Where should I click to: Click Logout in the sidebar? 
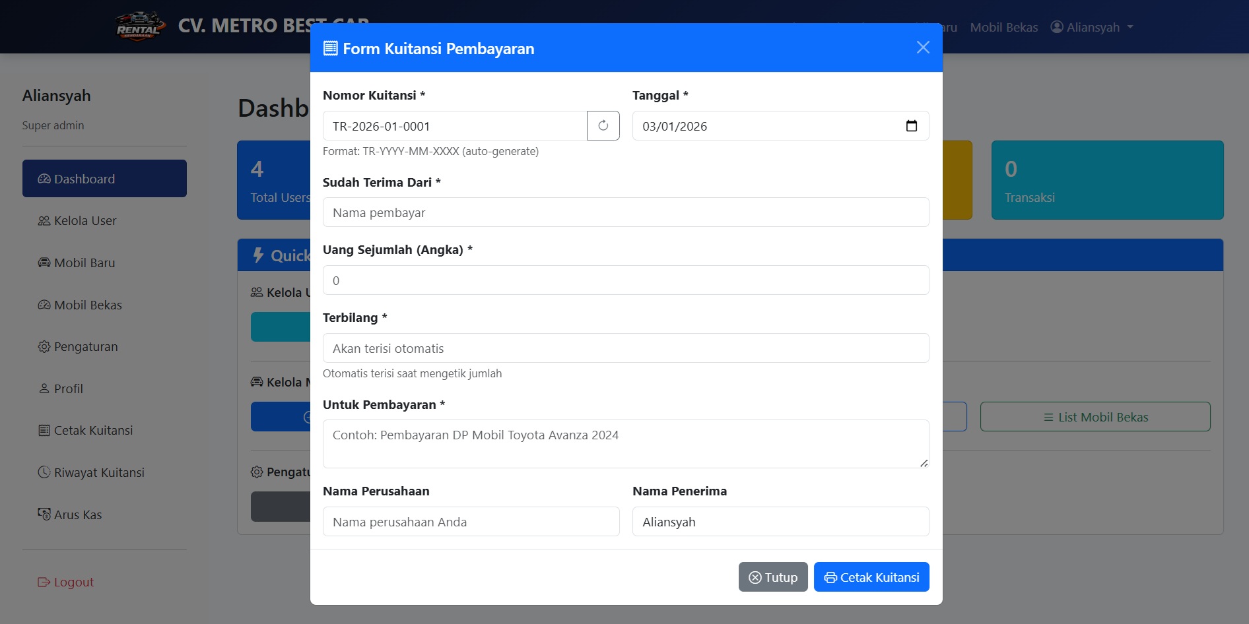click(x=73, y=582)
